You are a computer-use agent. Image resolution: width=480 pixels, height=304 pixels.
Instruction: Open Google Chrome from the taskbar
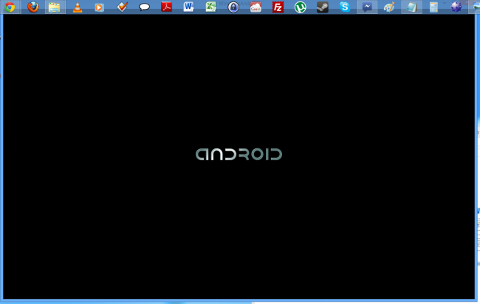(10, 7)
